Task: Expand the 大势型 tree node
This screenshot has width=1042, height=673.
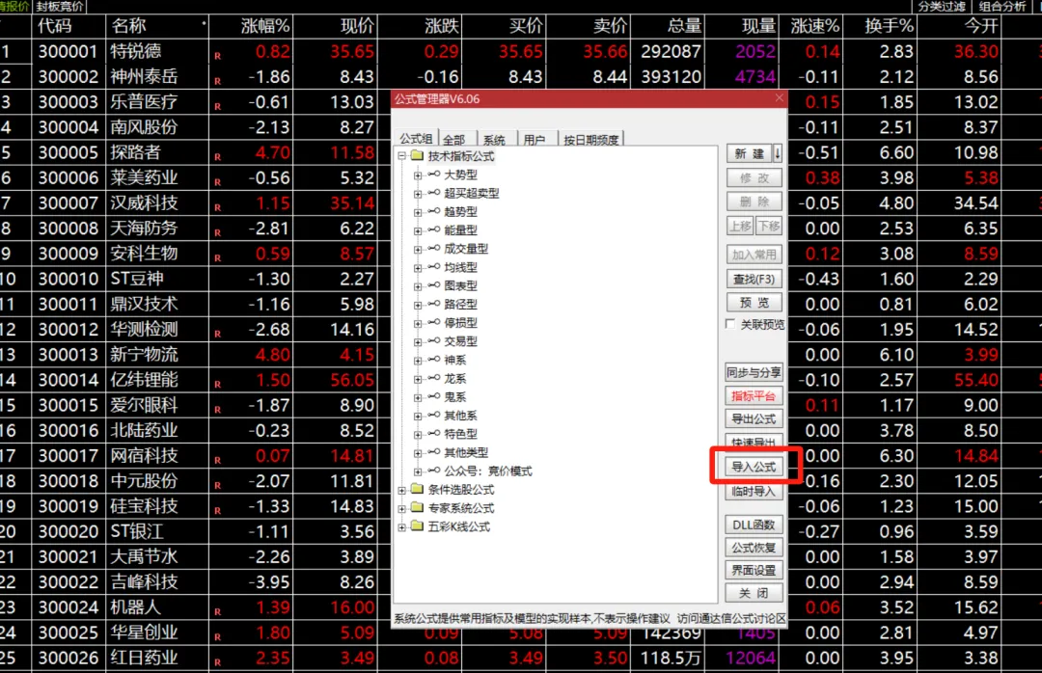Action: [x=418, y=175]
